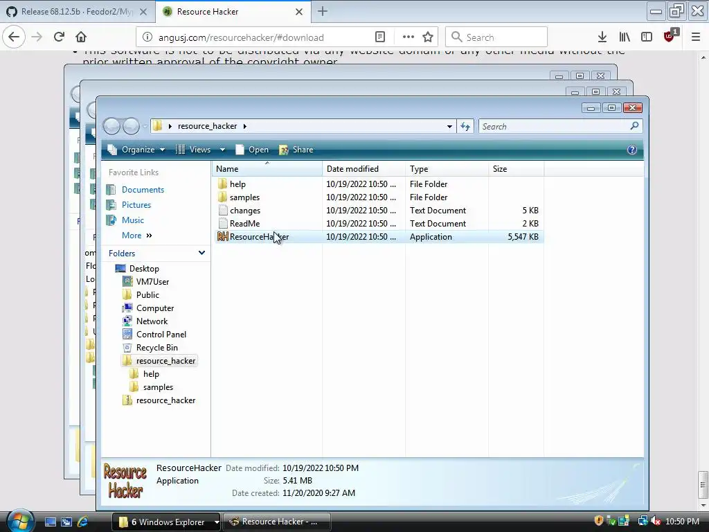The width and height of the screenshot is (709, 532).
Task: Sort by the Name column header
Action: tap(267, 169)
